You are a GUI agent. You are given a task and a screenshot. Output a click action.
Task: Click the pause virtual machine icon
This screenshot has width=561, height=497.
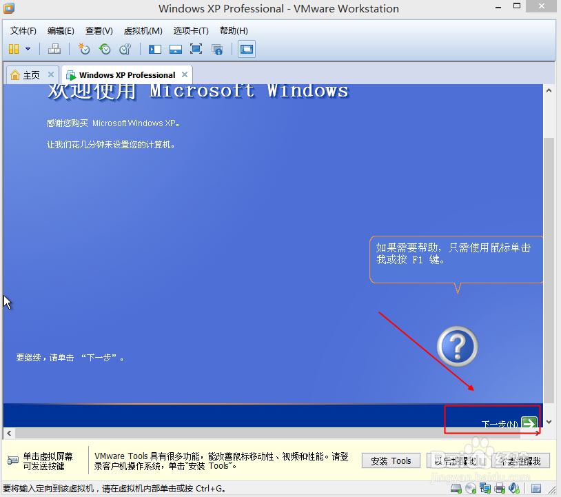click(14, 49)
